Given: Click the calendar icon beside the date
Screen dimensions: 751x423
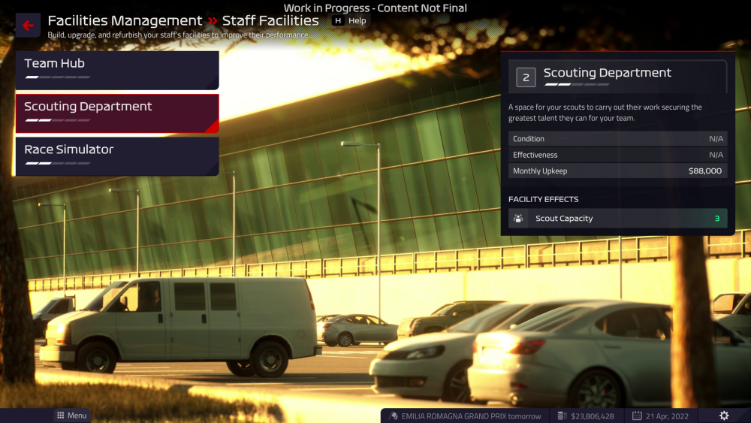Looking at the screenshot, I should [x=637, y=415].
